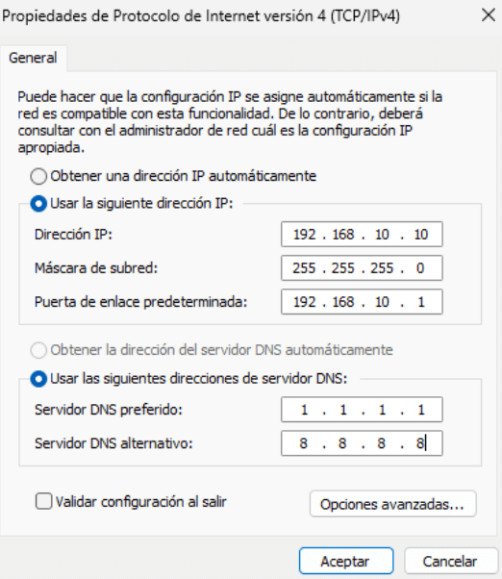Click the Cancelar button

tap(450, 561)
